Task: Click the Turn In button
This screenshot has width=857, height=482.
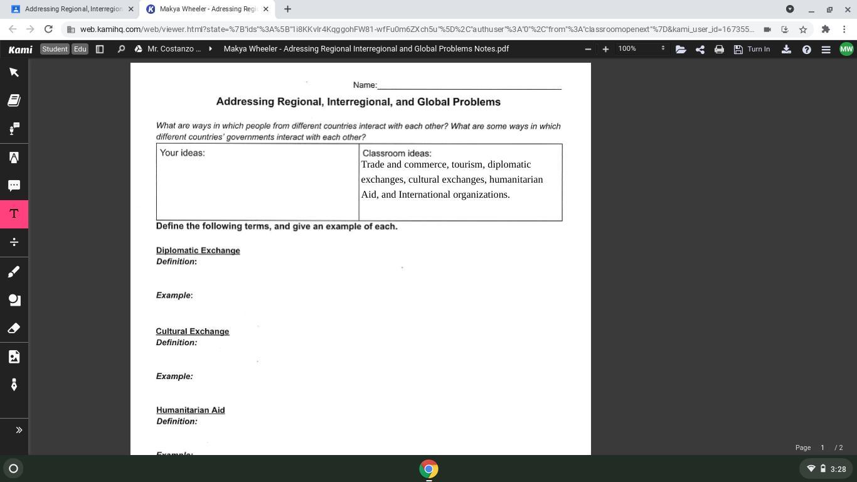Action: coord(752,49)
